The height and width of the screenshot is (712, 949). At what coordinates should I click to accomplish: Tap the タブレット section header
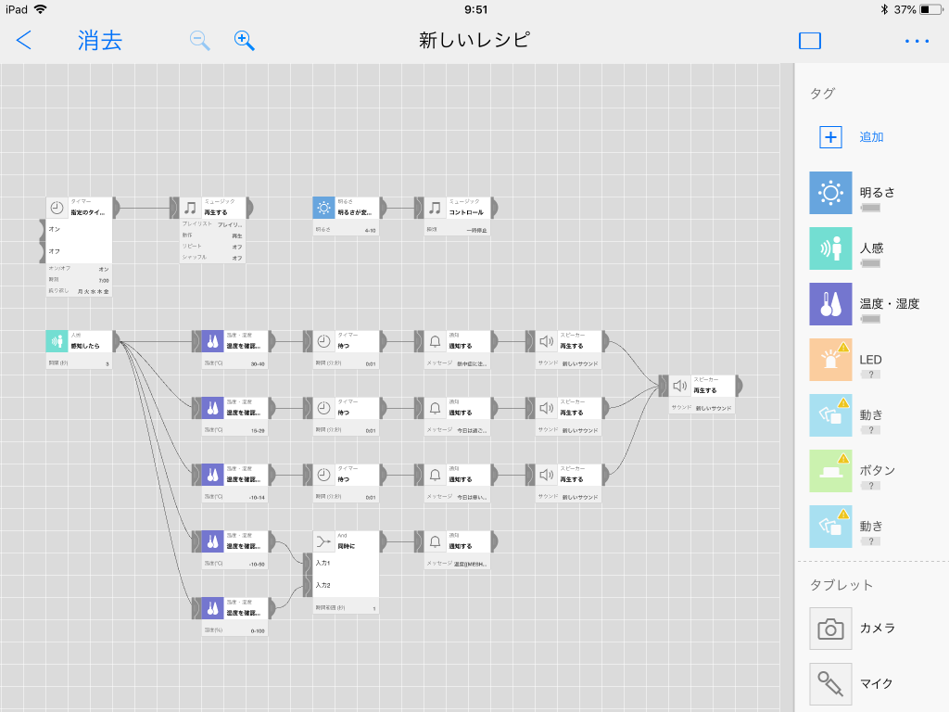[841, 585]
